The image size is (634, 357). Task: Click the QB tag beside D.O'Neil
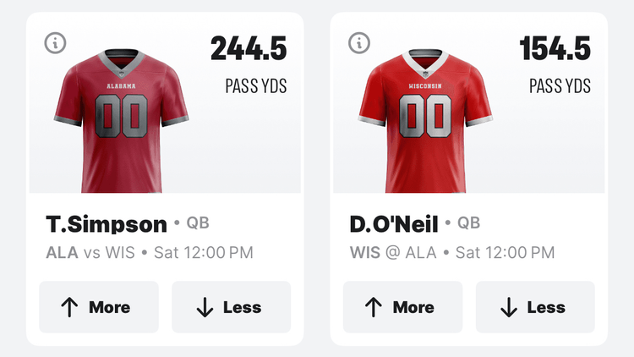468,223
